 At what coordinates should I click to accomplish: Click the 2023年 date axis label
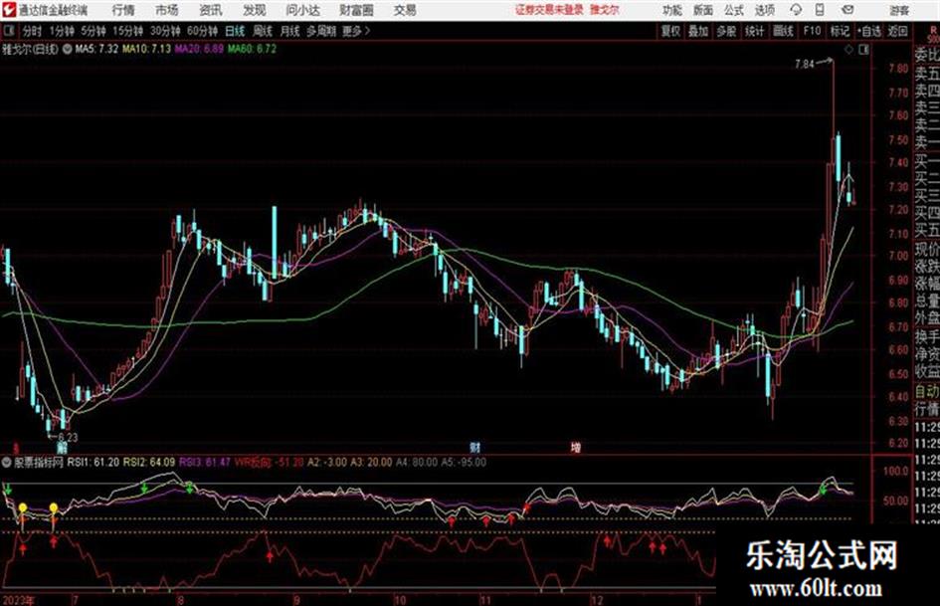coord(18,599)
